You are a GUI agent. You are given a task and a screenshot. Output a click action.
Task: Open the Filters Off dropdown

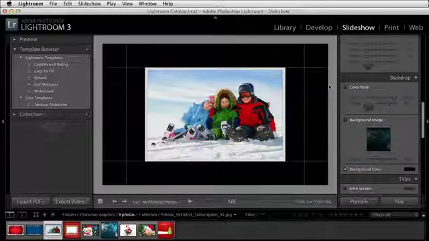(394, 215)
